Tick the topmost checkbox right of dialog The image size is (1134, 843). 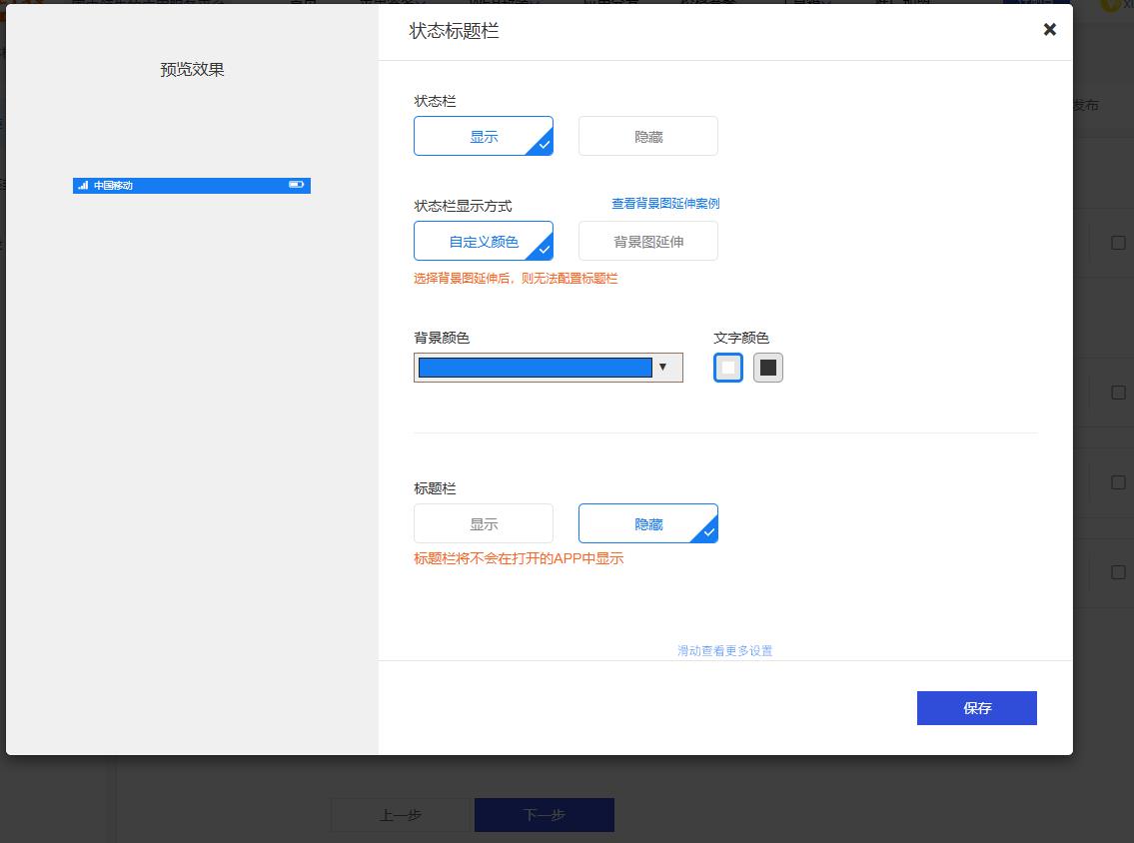coord(1118,243)
